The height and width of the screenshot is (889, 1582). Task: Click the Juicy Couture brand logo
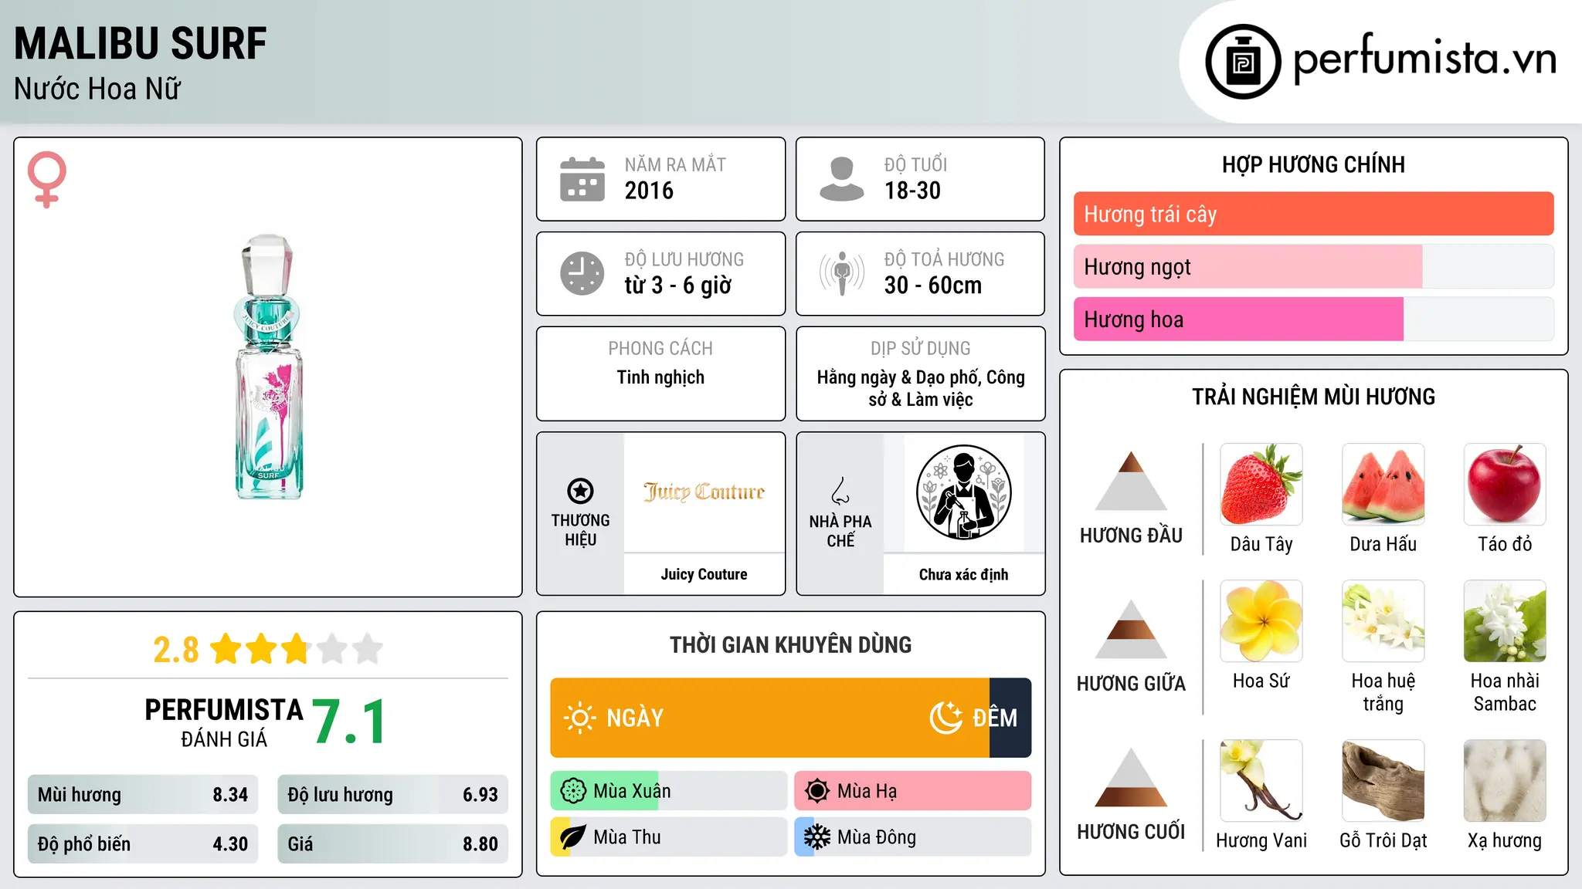coord(704,492)
